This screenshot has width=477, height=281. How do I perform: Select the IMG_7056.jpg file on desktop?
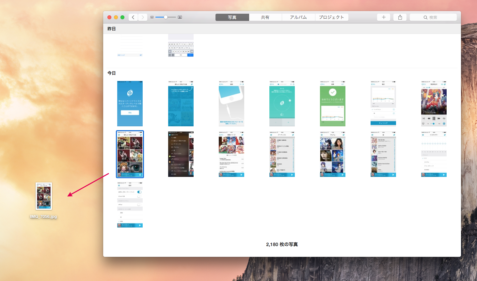(44, 196)
